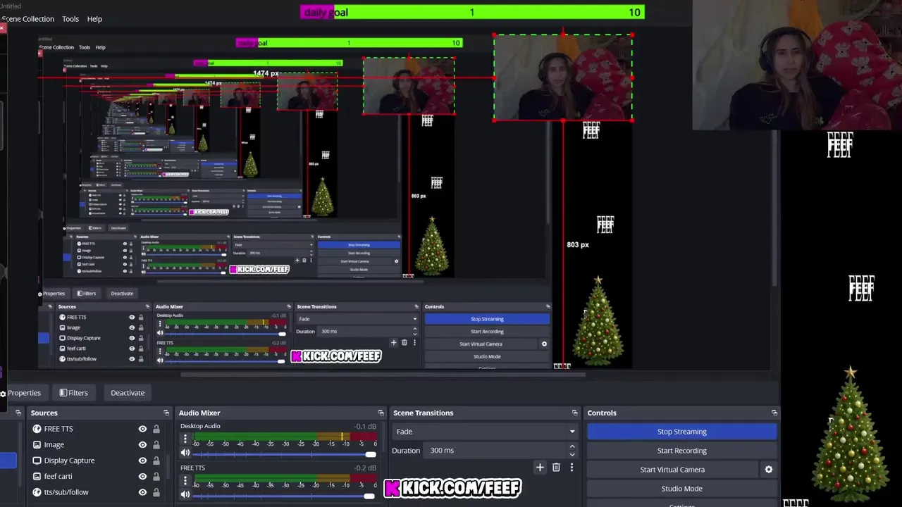The height and width of the screenshot is (507, 902).
Task: Click the -0.2 dB level readout
Action: click(x=365, y=468)
